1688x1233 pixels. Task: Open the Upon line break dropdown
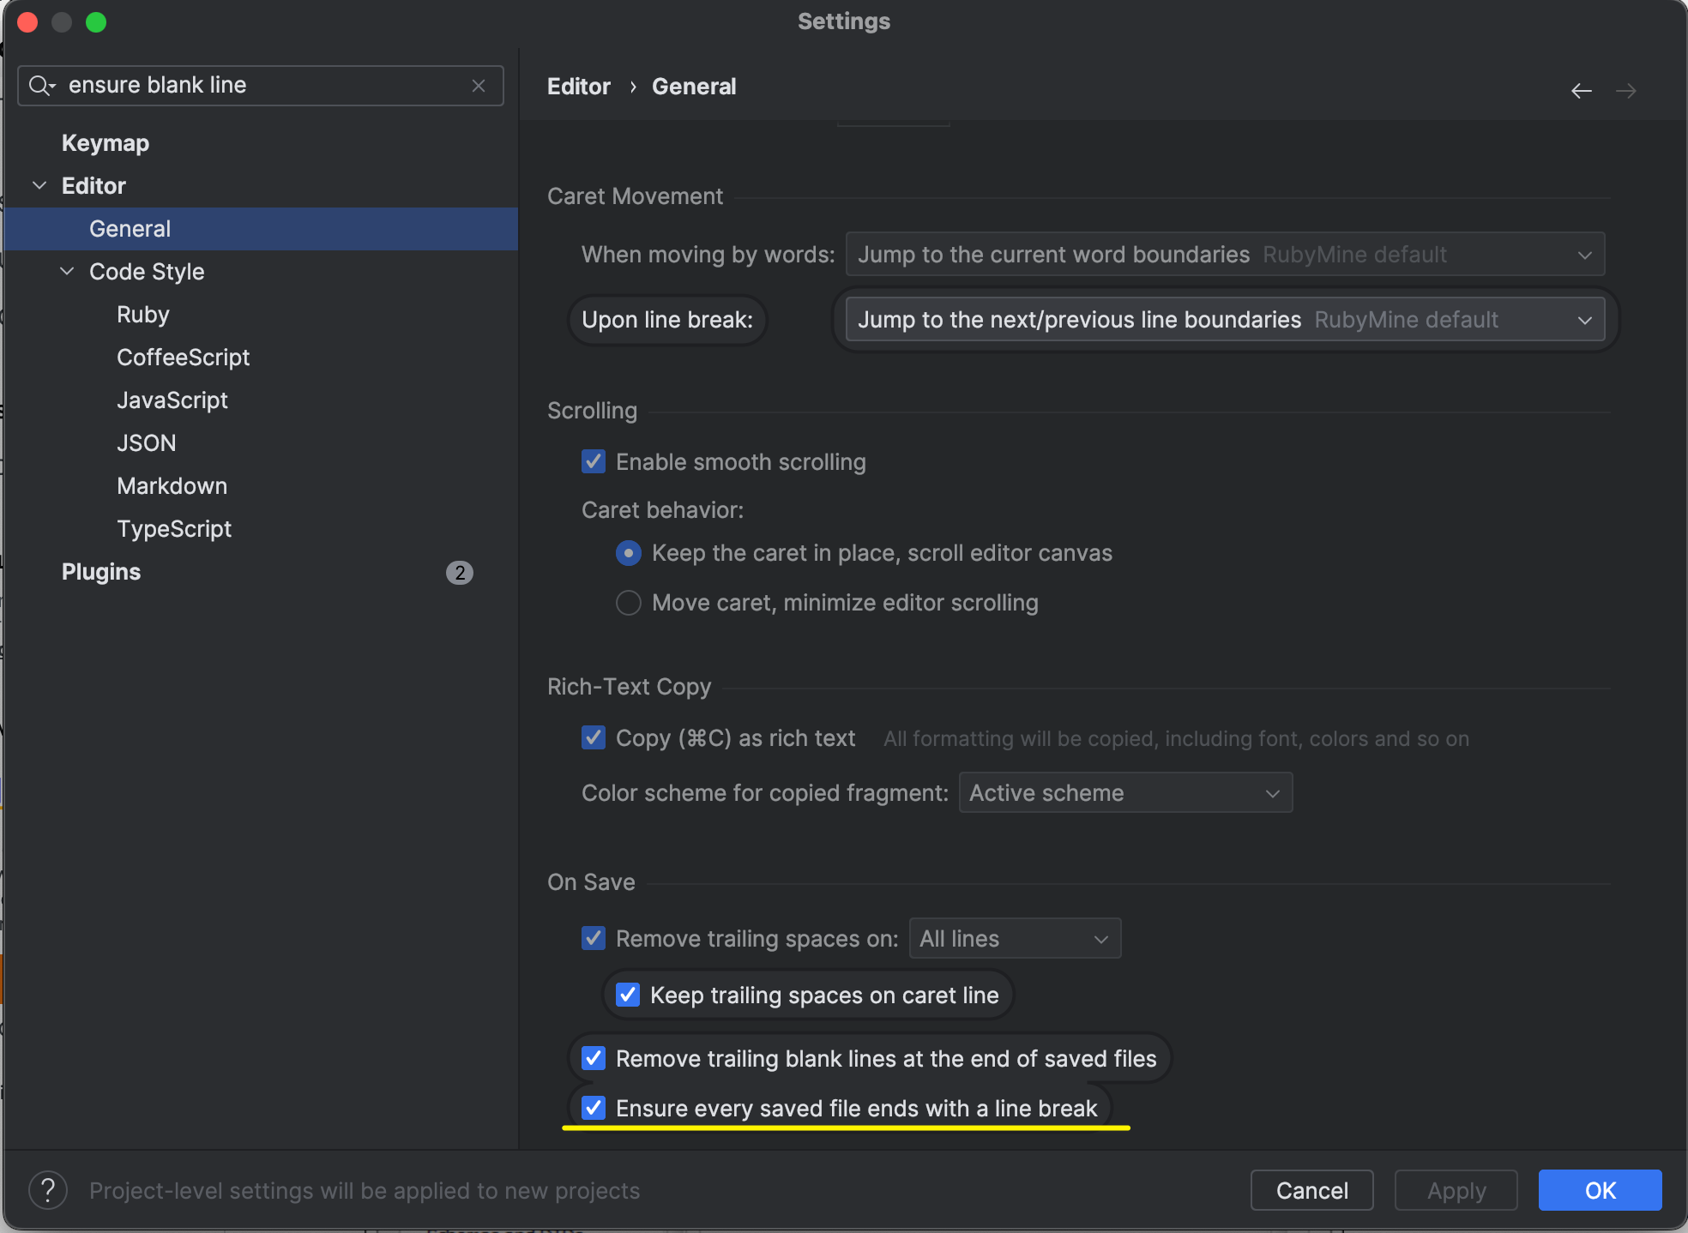tap(1221, 320)
